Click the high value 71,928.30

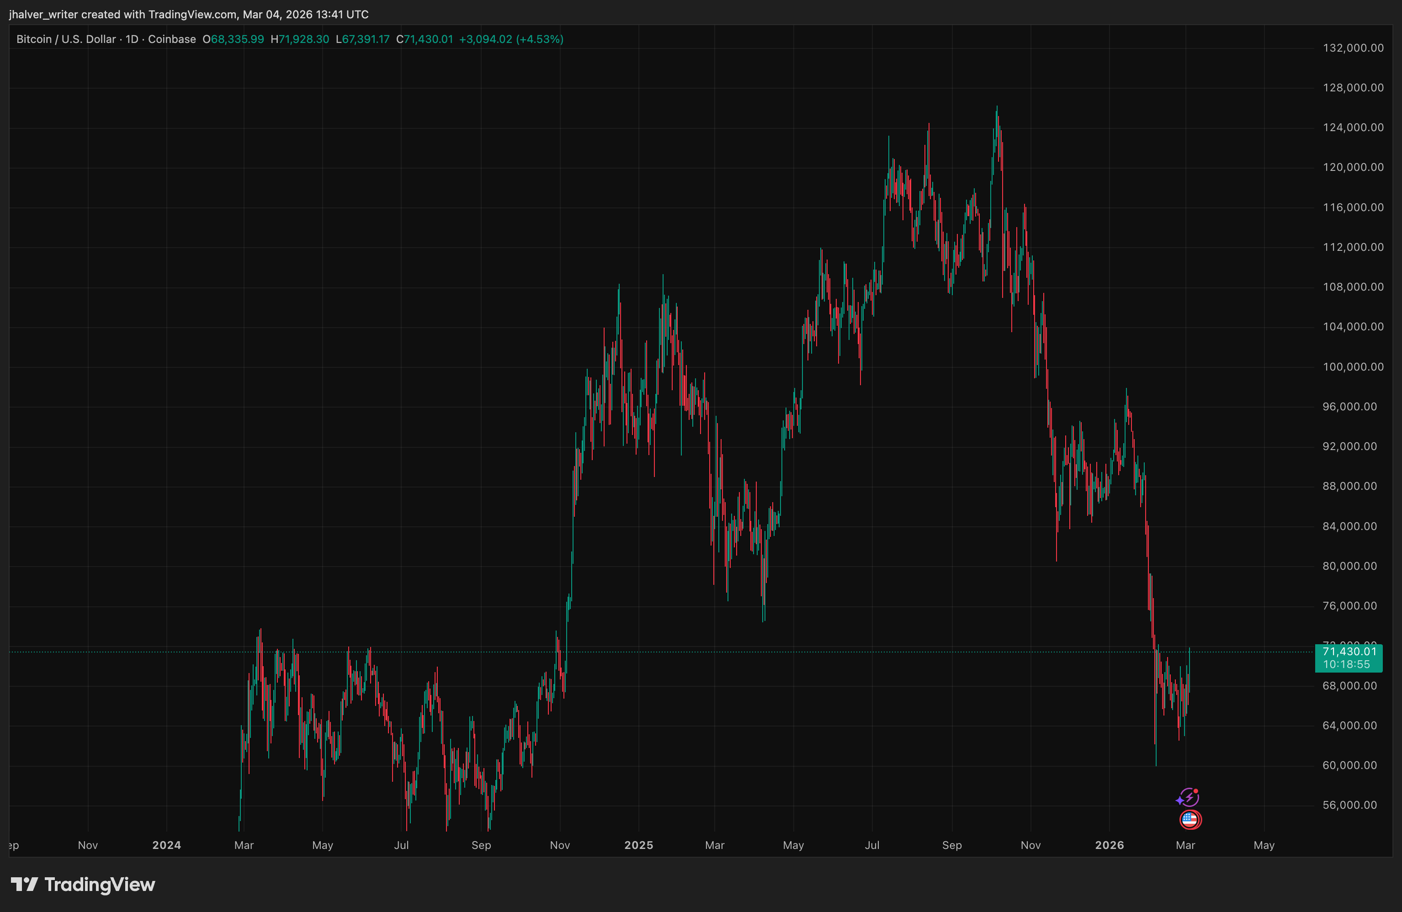(303, 39)
